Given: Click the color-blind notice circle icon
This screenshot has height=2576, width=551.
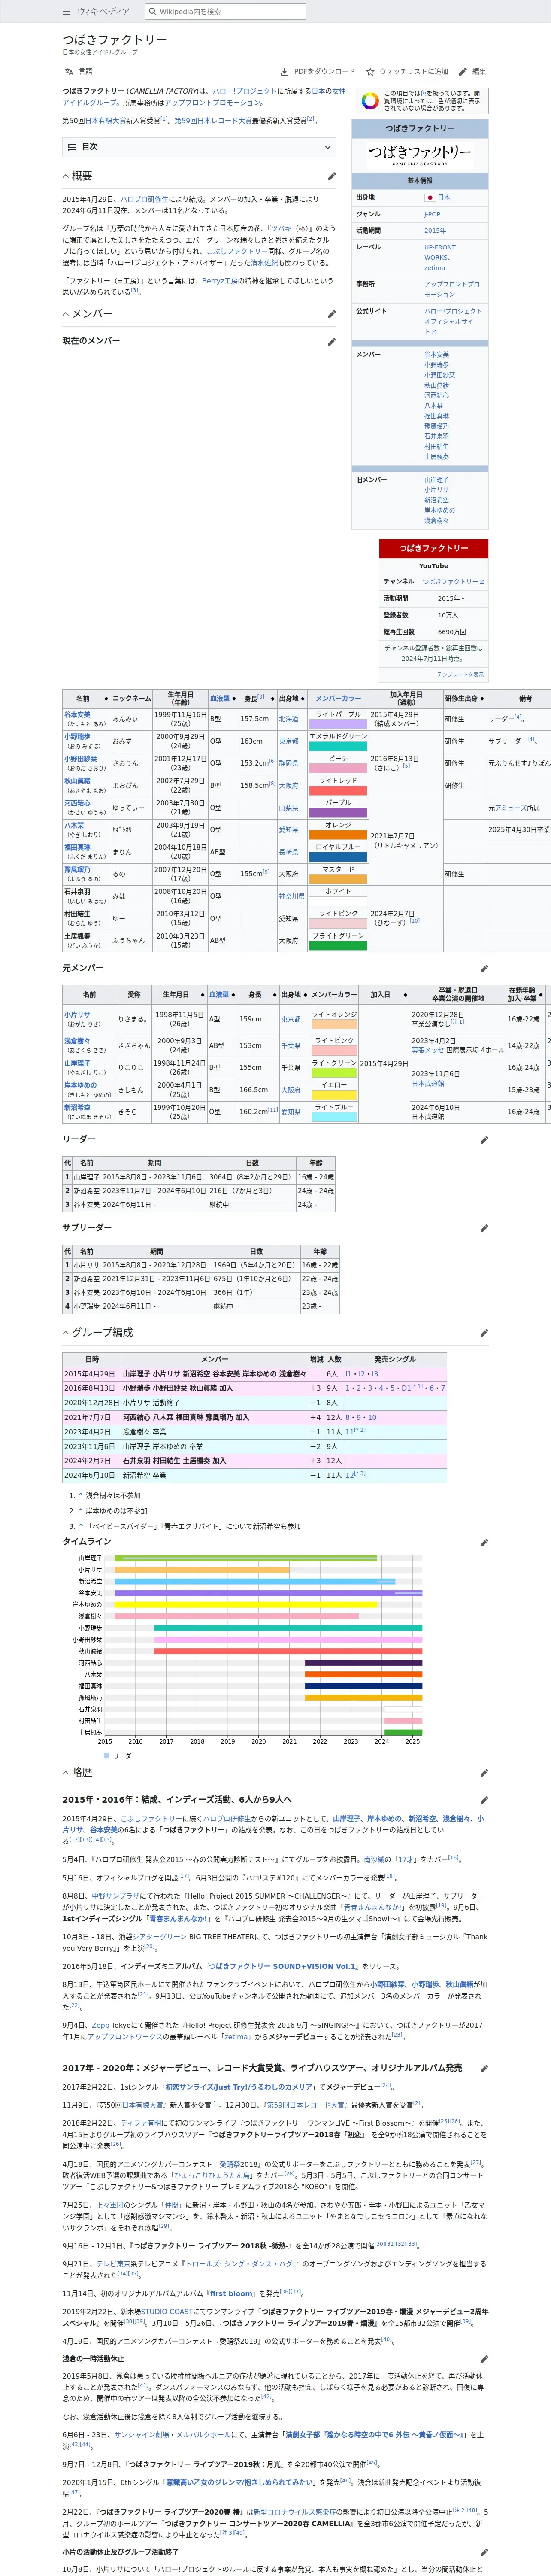Looking at the screenshot, I should 369,100.
